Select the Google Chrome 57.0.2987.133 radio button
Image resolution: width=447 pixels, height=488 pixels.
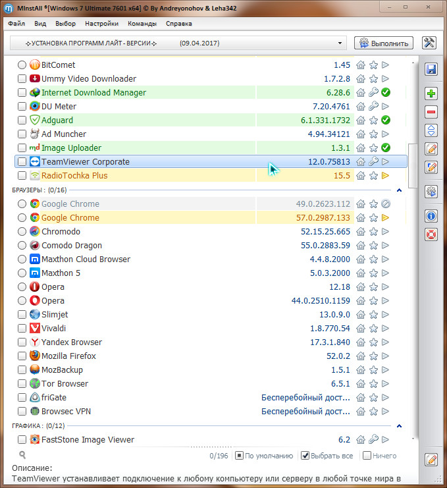click(22, 217)
